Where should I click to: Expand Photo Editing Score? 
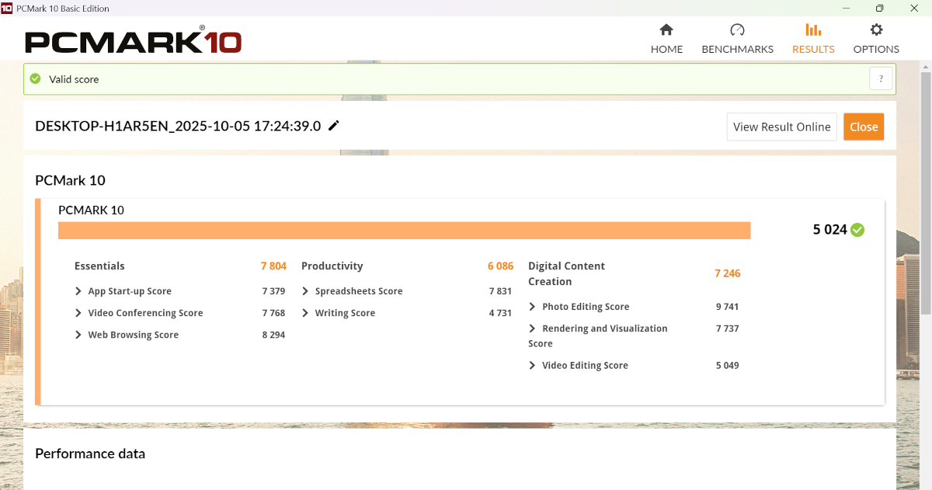point(532,307)
